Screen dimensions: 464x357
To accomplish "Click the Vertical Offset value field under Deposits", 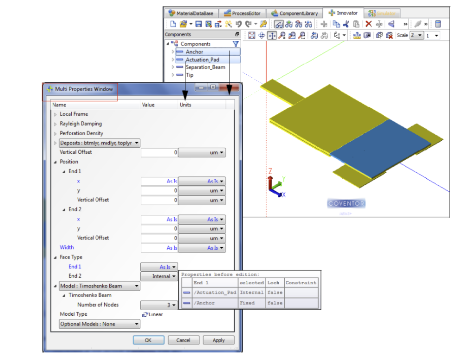I will (159, 153).
